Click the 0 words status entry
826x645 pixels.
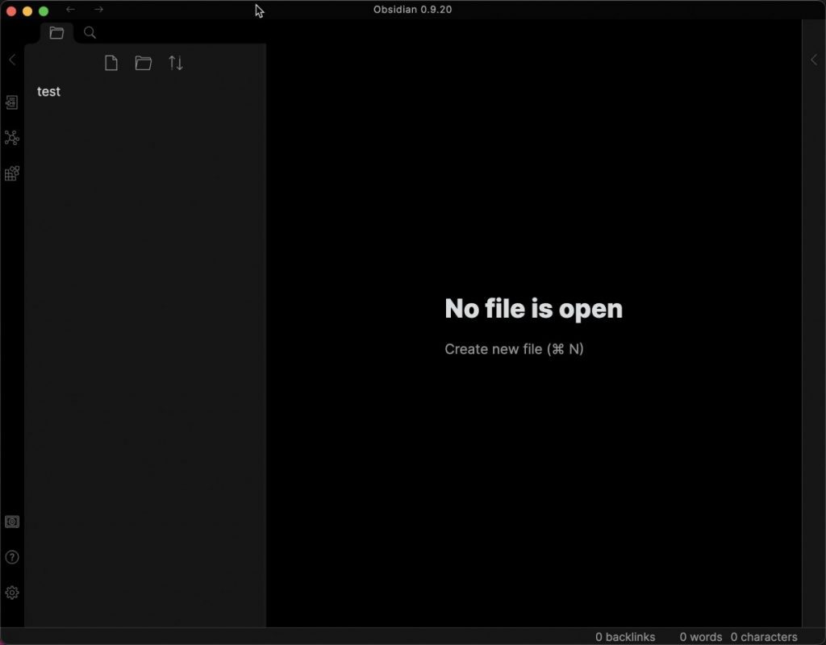click(701, 637)
